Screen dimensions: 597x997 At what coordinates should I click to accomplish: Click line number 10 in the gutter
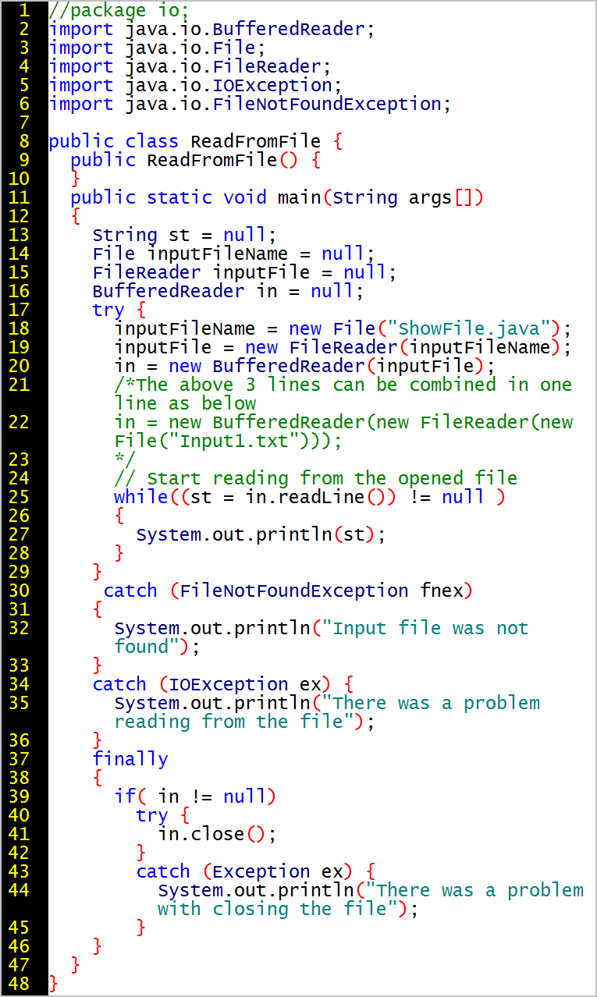18,179
